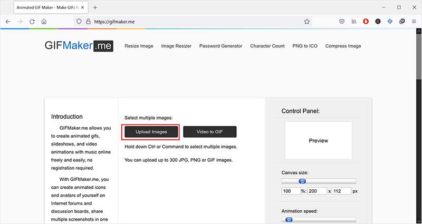Open the library bookshelf icon
The height and width of the screenshot is (224, 422).
pos(354,22)
